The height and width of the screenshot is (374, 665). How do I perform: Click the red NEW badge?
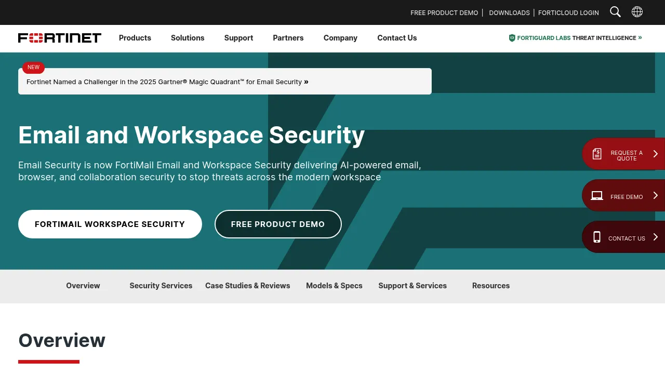point(33,68)
